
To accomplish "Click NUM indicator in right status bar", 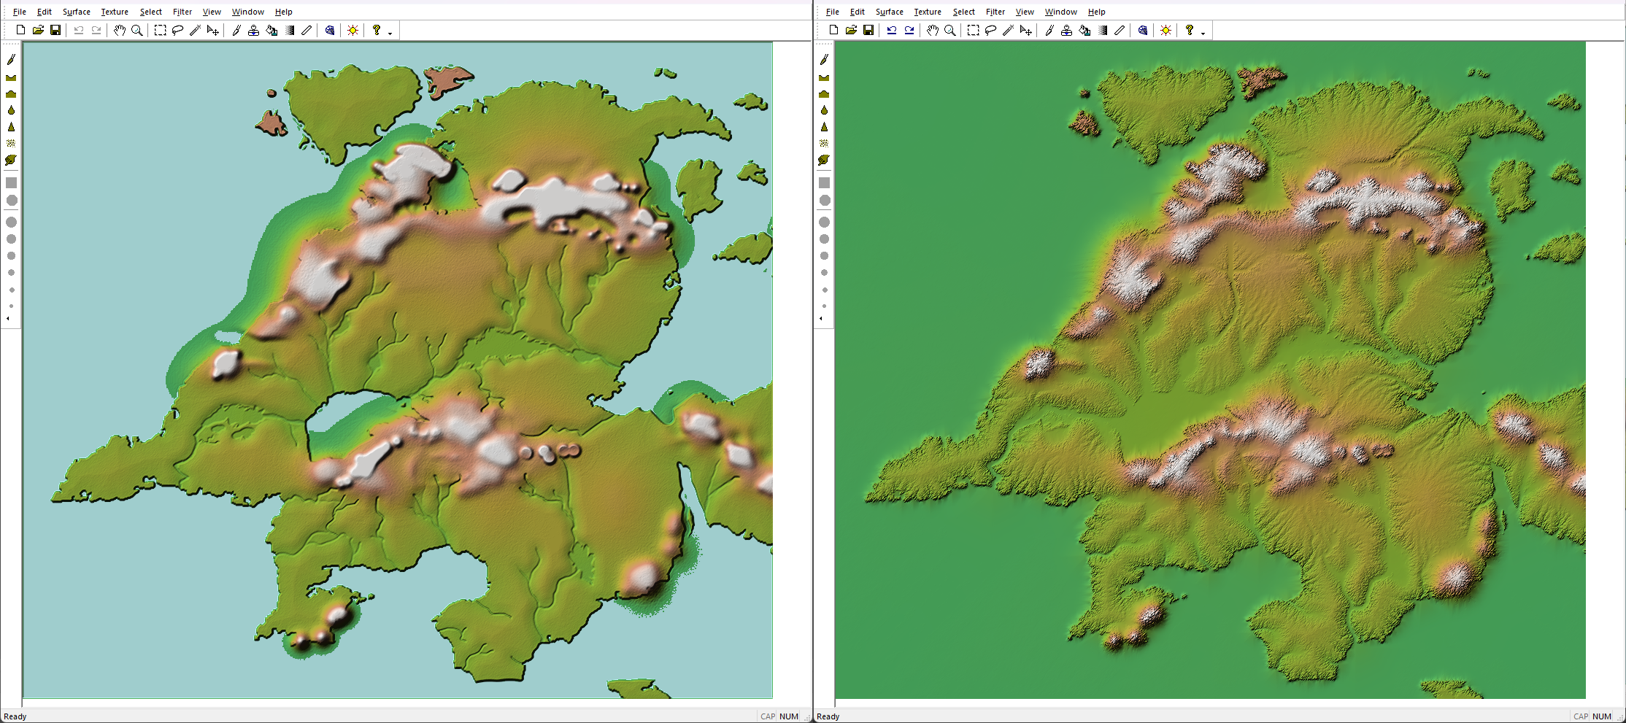I will [x=1602, y=716].
